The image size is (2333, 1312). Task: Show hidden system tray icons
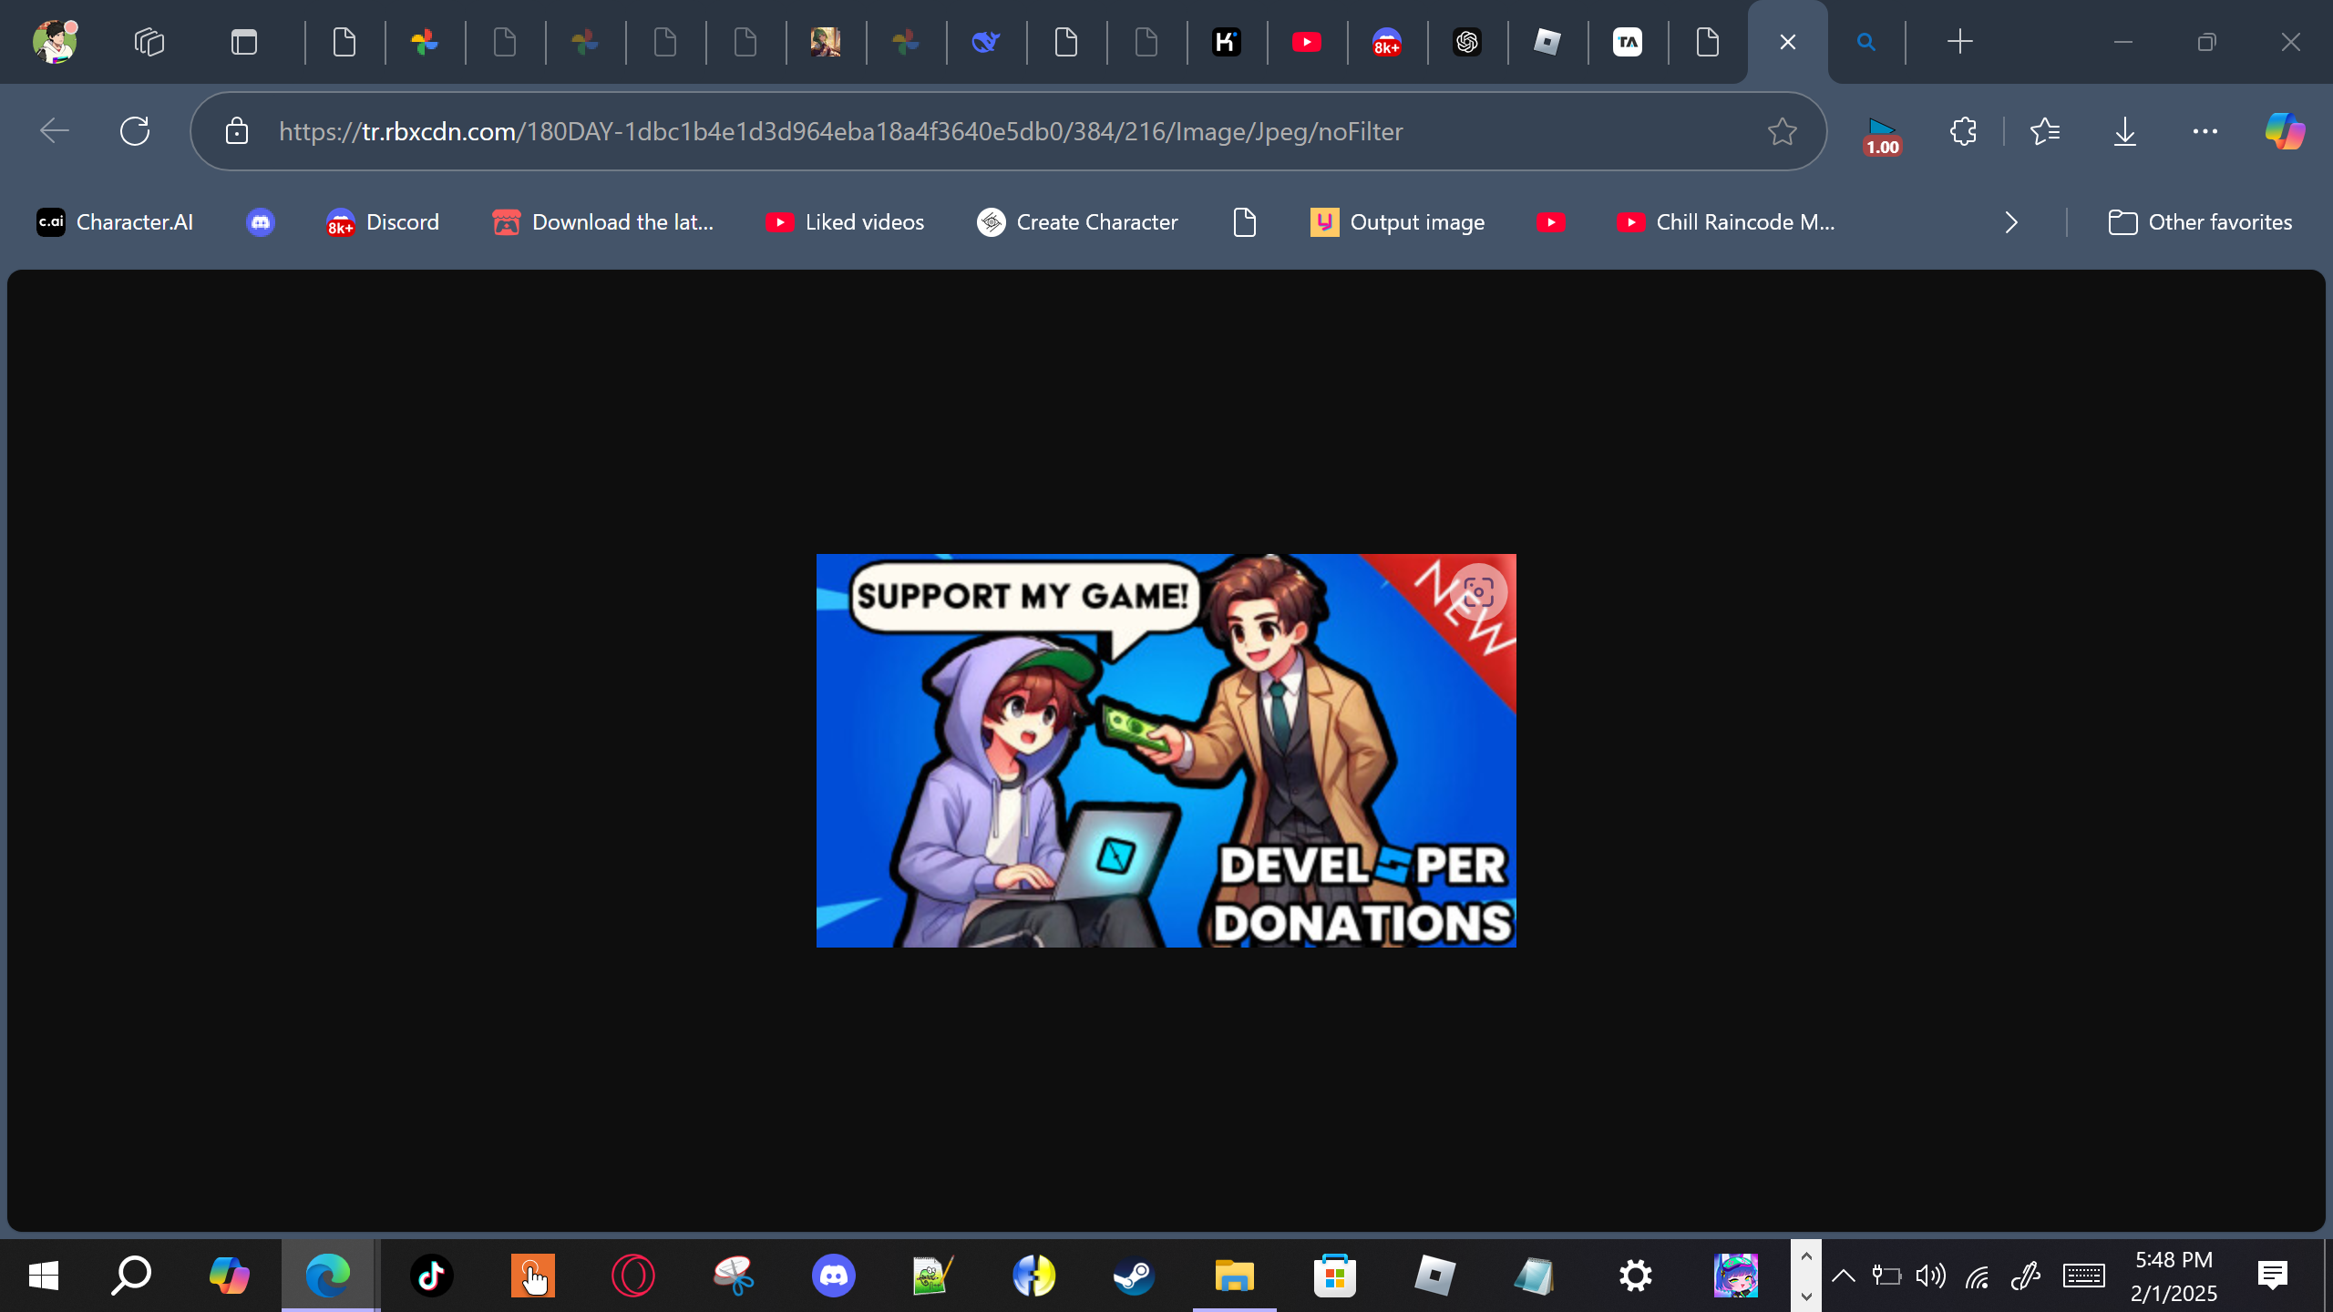(x=1843, y=1276)
